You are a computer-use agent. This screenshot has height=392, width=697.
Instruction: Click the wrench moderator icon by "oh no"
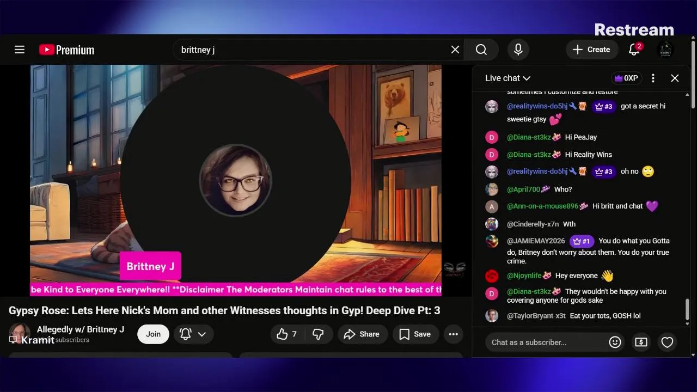coord(573,171)
